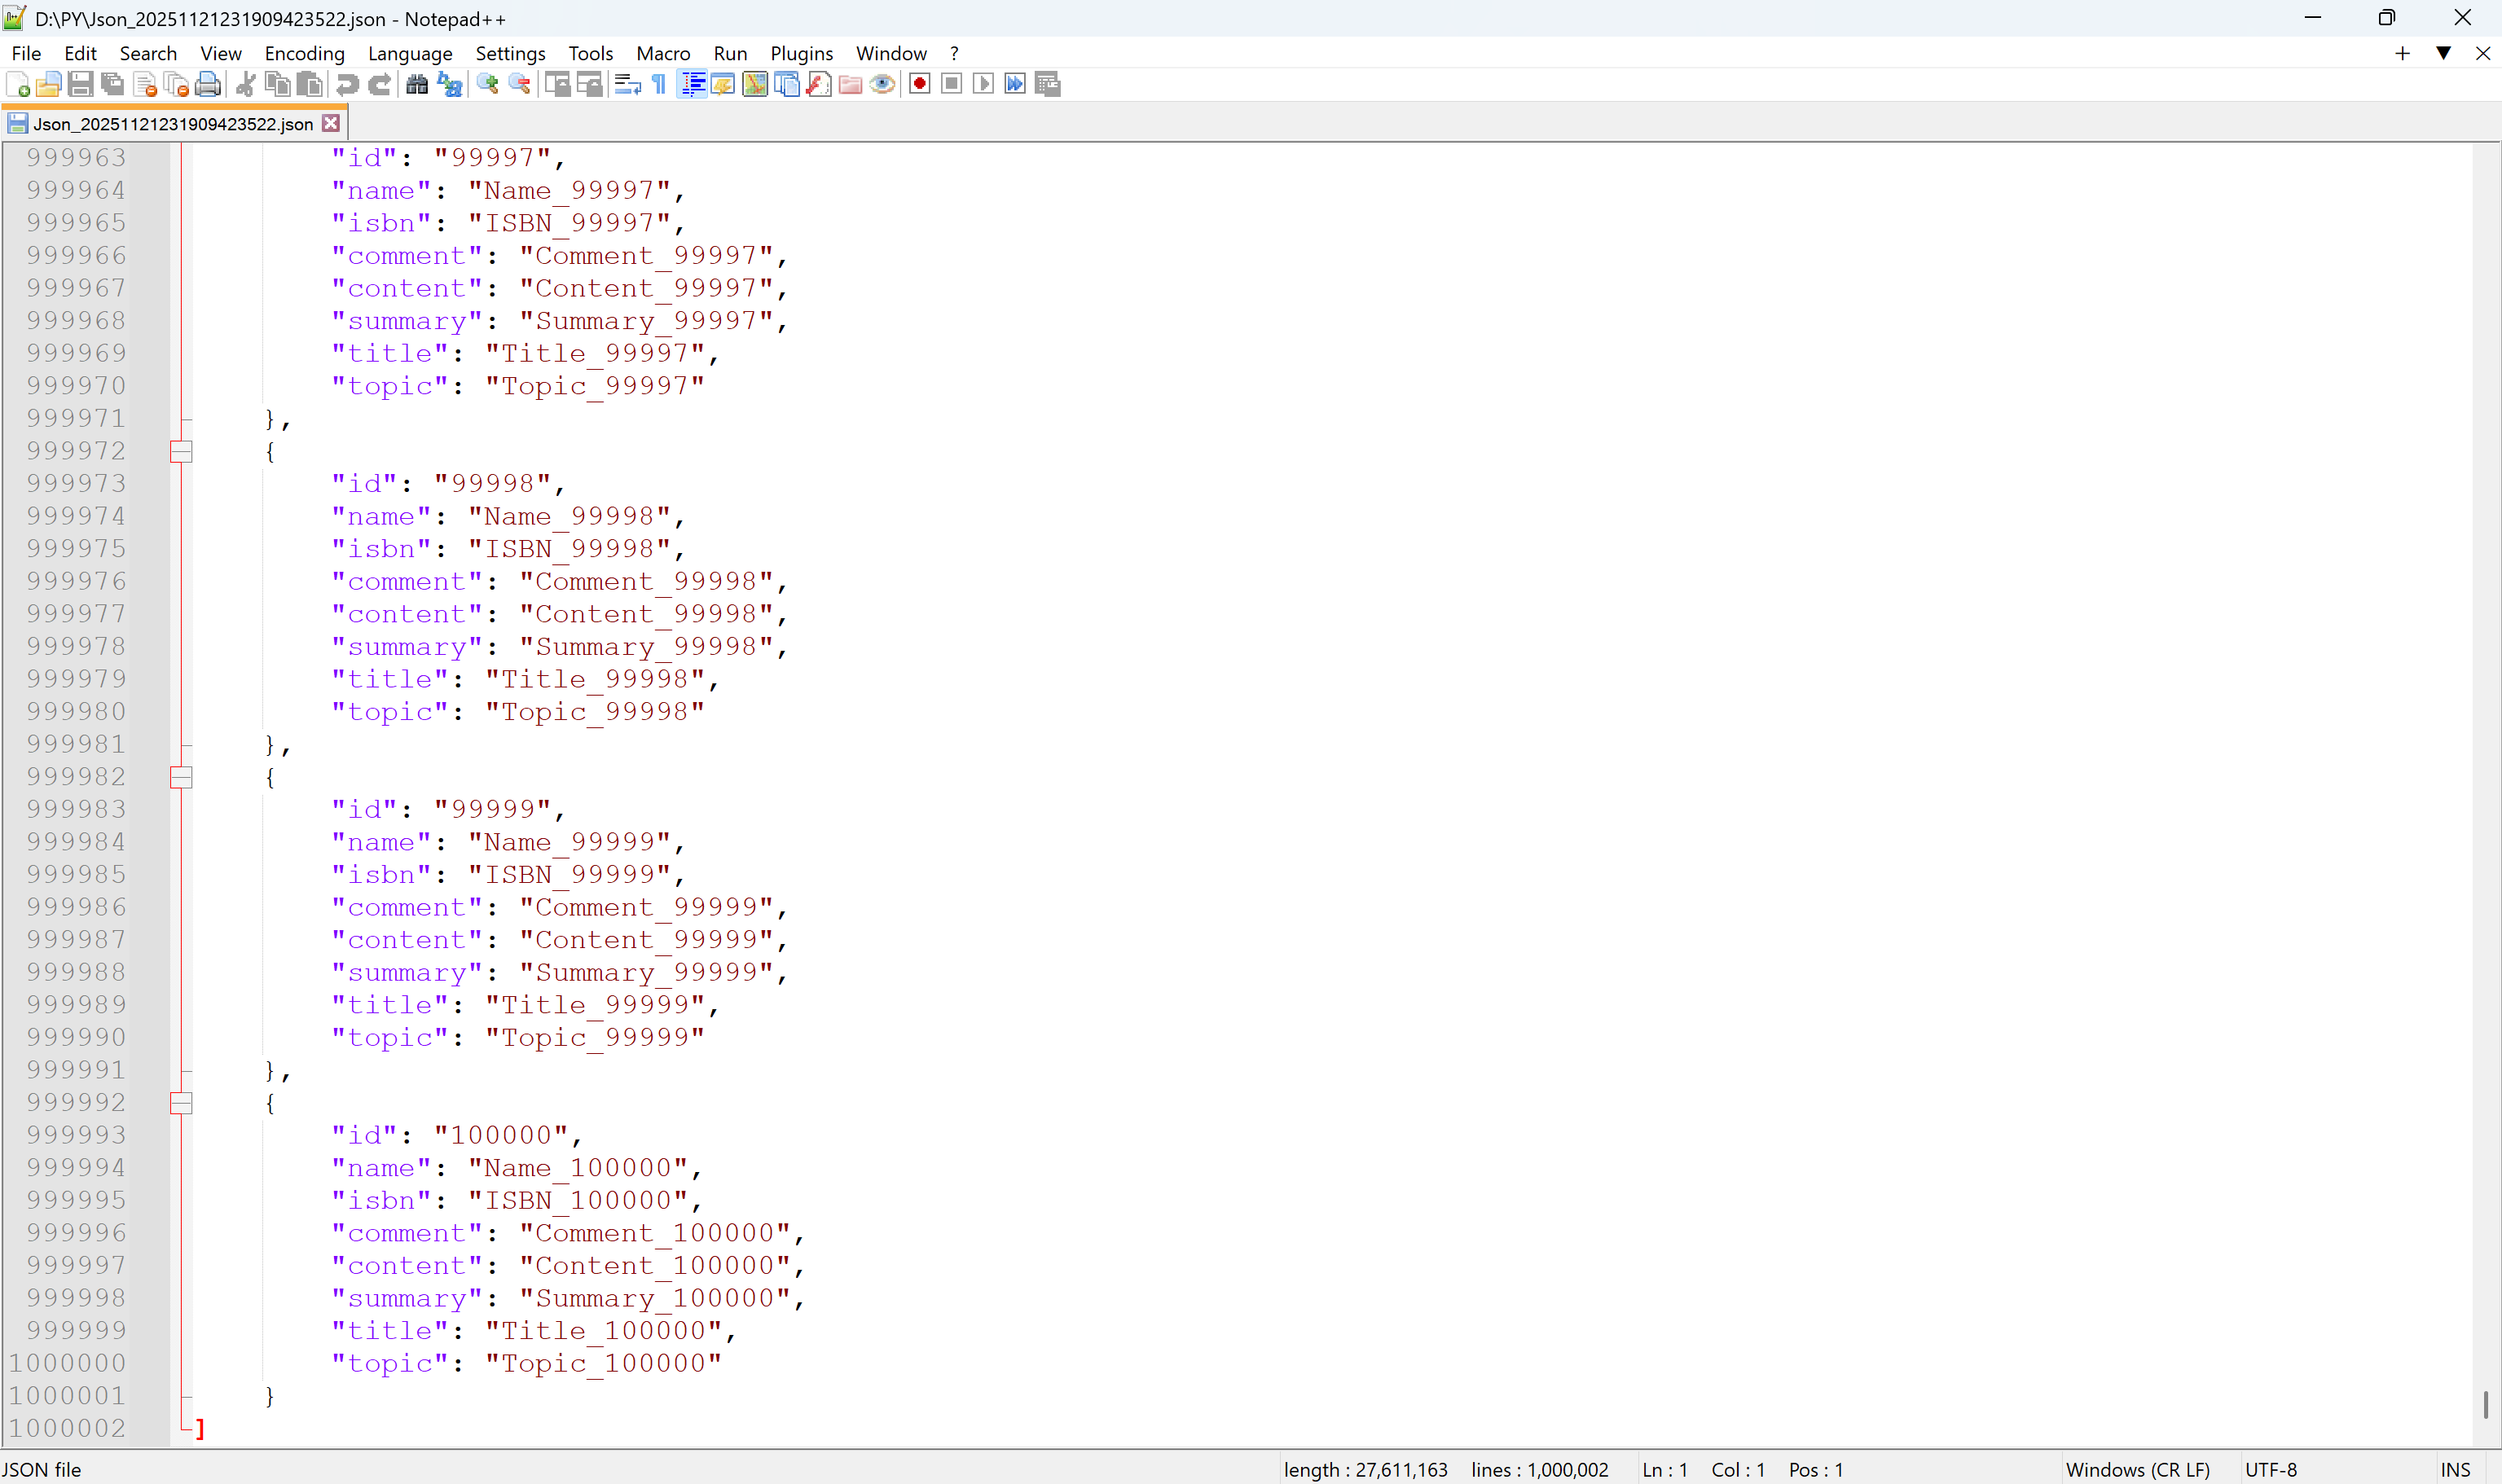Zoom in using the toolbar magnifier icon
The height and width of the screenshot is (1484, 2502).
click(487, 84)
